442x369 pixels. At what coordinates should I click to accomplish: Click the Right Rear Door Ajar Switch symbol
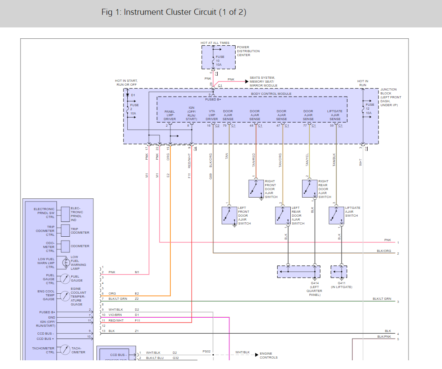click(x=309, y=189)
